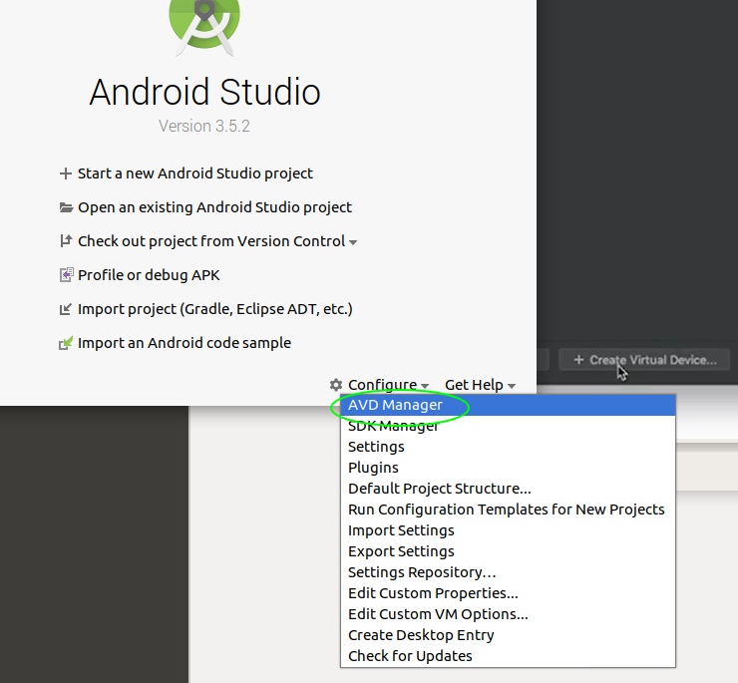Click the Configure gear icon
The image size is (738, 683).
pyautogui.click(x=336, y=385)
